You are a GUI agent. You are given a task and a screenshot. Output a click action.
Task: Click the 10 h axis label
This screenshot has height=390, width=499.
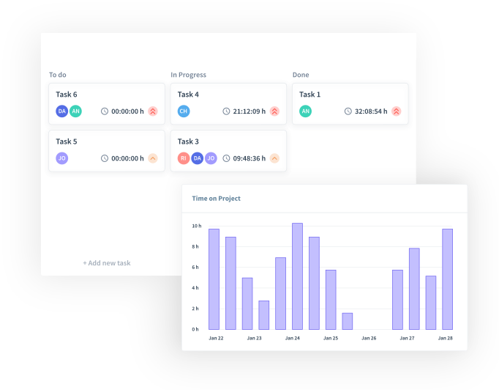pyautogui.click(x=197, y=226)
